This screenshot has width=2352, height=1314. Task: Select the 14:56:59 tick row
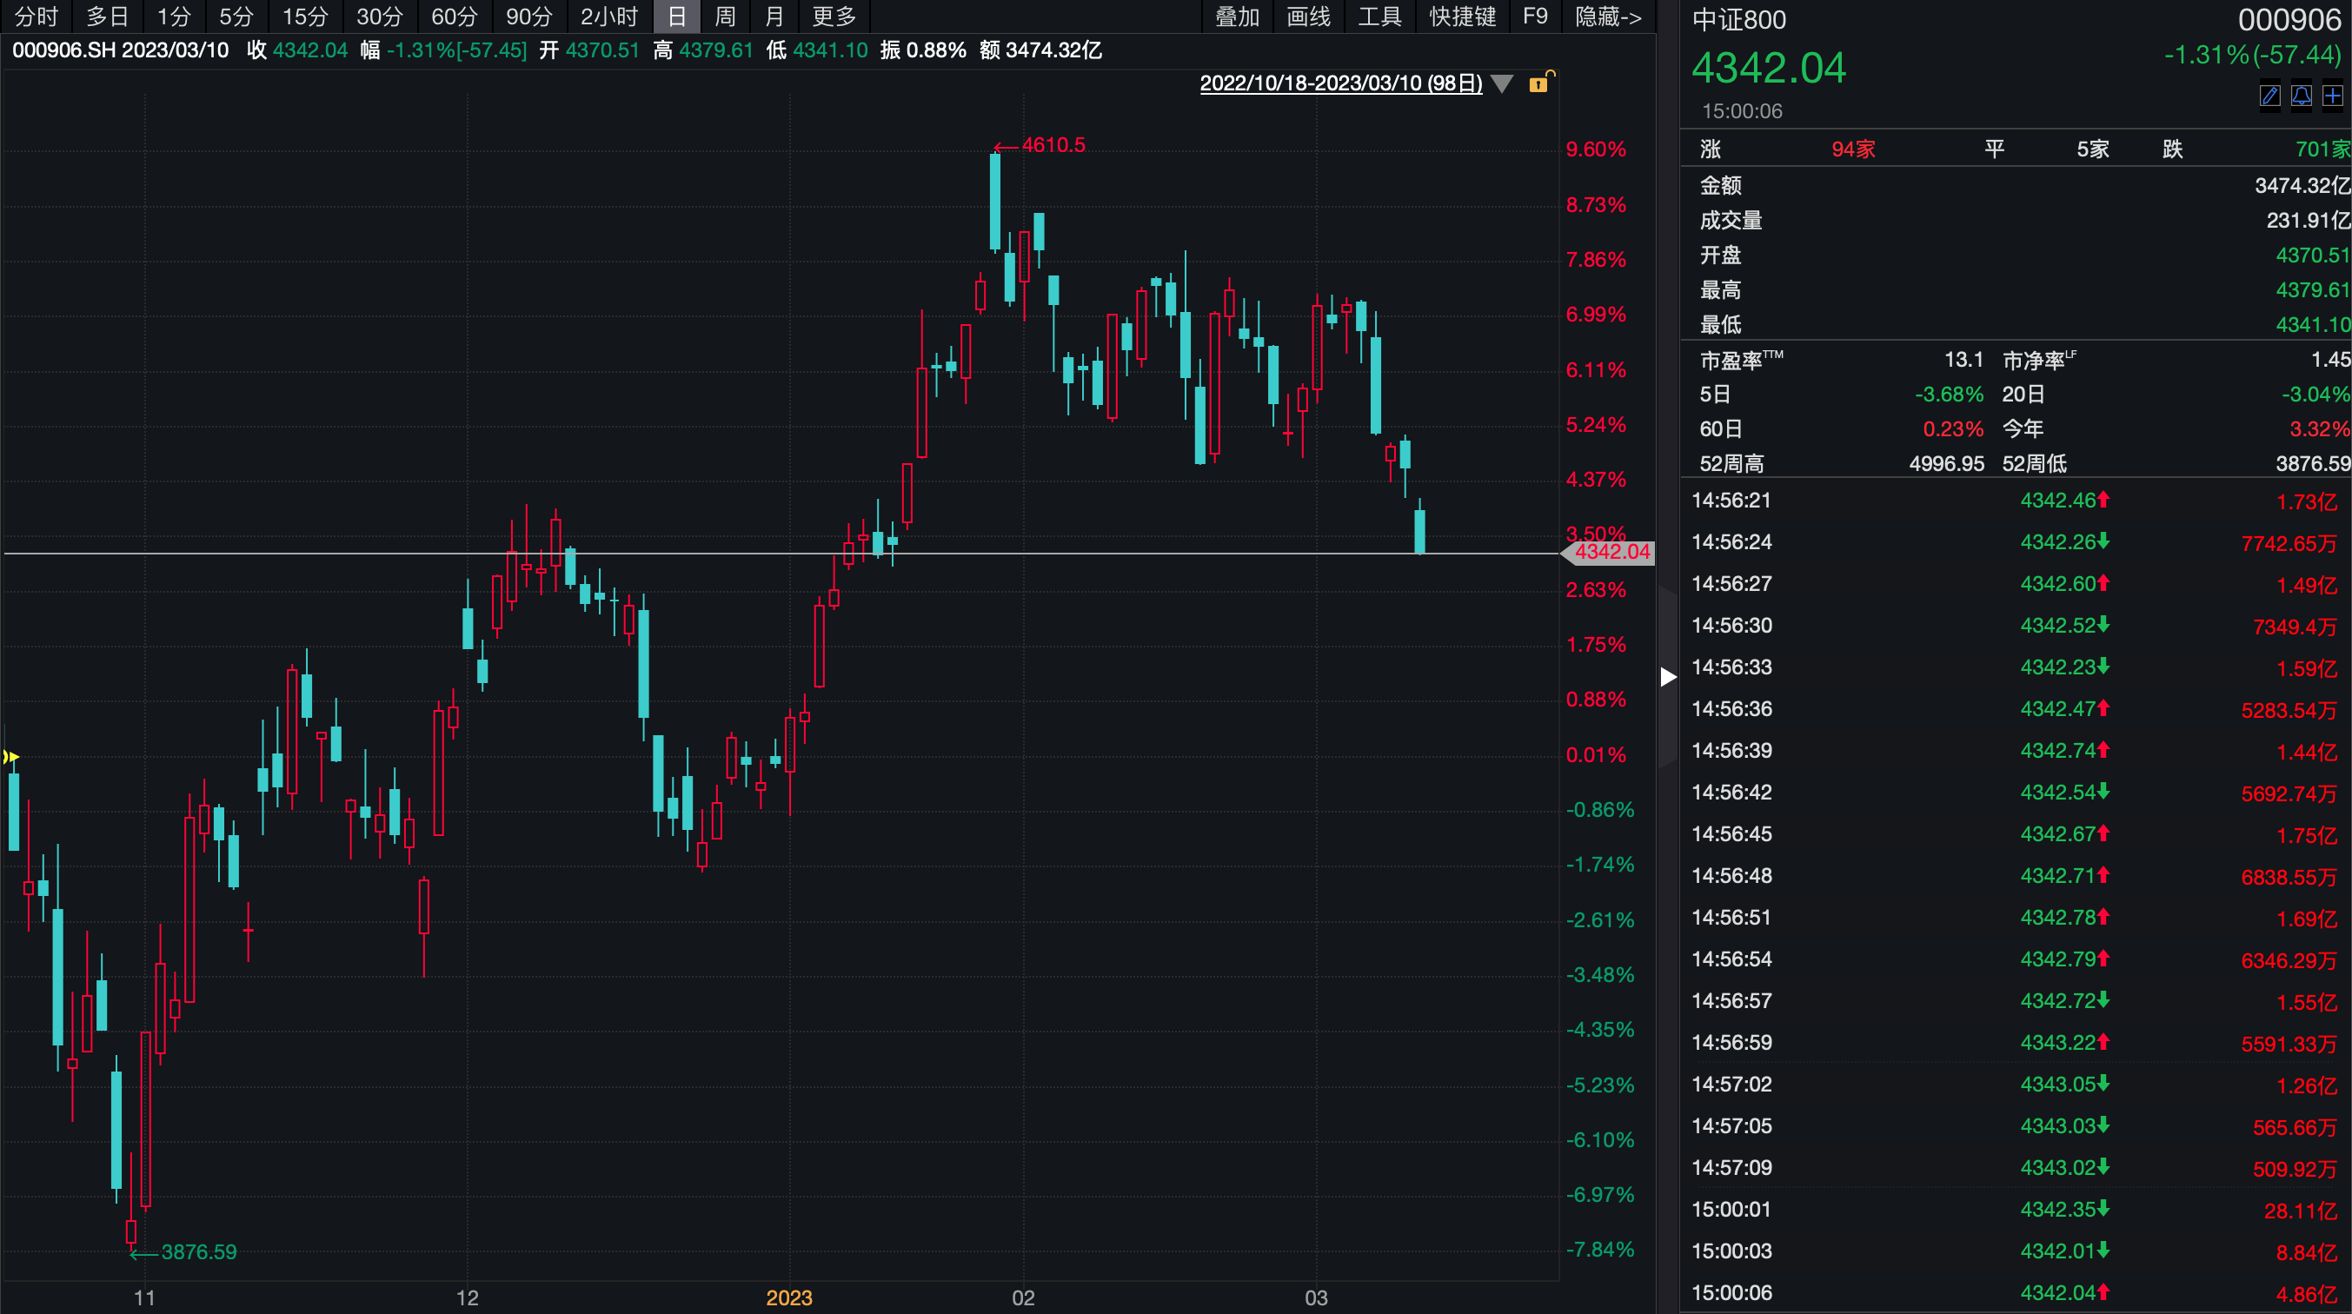pos(2015,1043)
